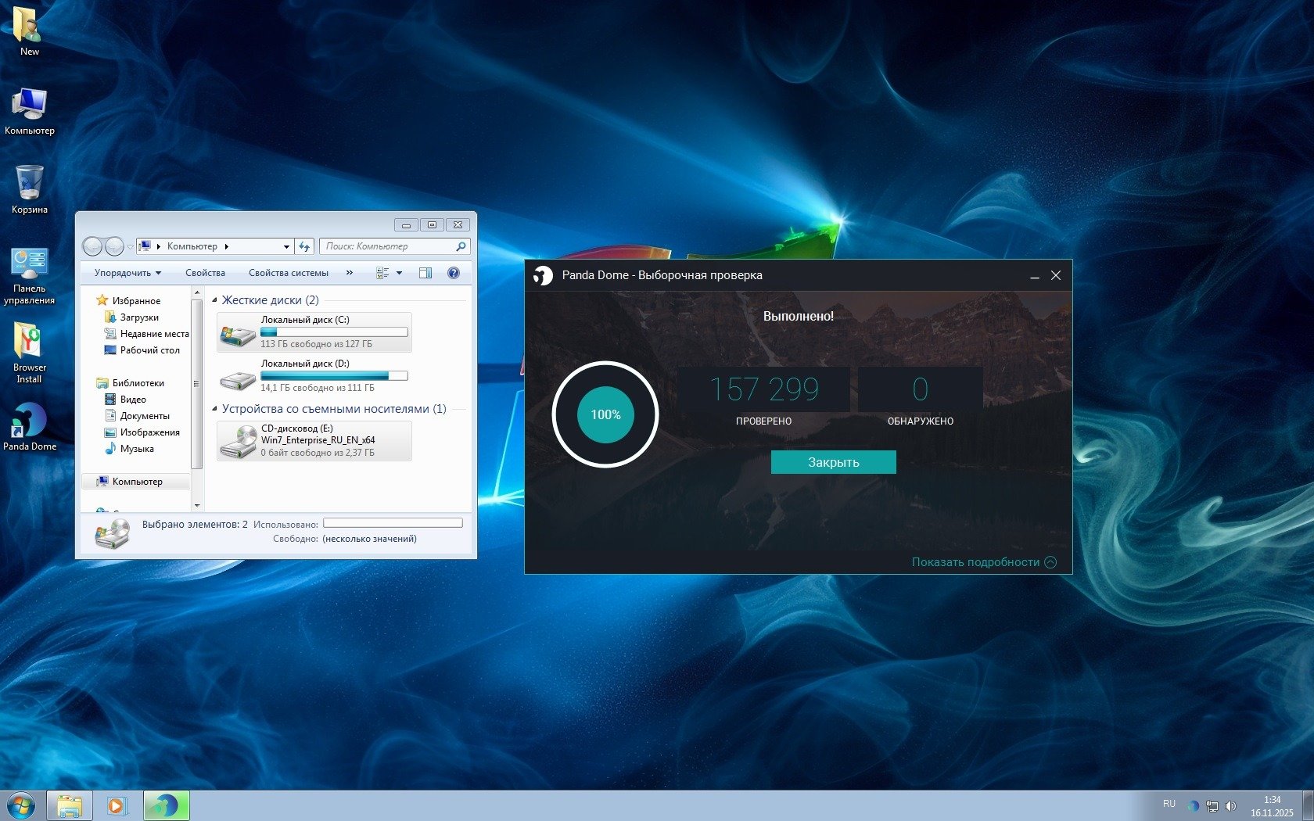The height and width of the screenshot is (821, 1314).
Task: Click the volume speaker icon in system tray
Action: pos(1230,805)
